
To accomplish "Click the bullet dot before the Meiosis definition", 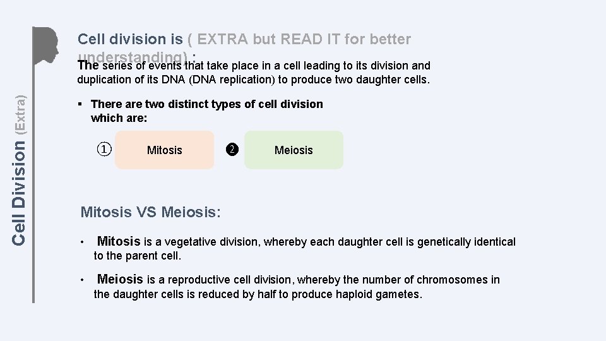I will click(x=82, y=280).
